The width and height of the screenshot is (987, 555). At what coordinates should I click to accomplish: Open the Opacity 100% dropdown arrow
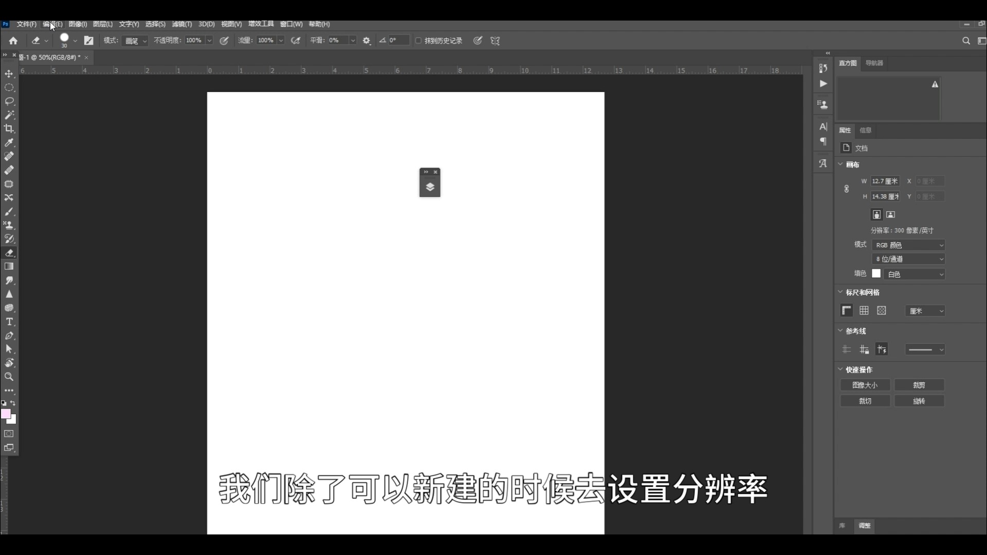coord(209,41)
